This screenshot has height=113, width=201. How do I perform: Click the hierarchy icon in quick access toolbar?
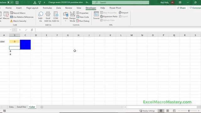point(35,3)
